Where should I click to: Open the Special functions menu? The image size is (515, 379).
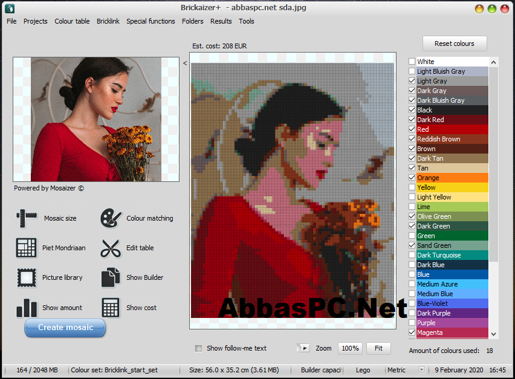pos(151,21)
